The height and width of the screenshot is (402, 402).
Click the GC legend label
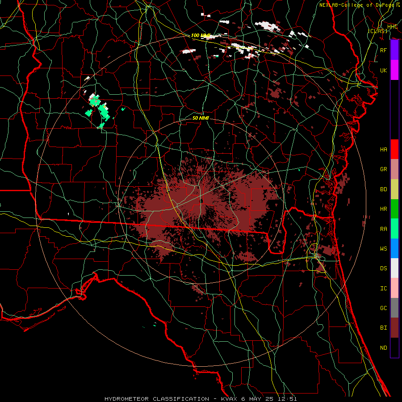[x=383, y=308]
